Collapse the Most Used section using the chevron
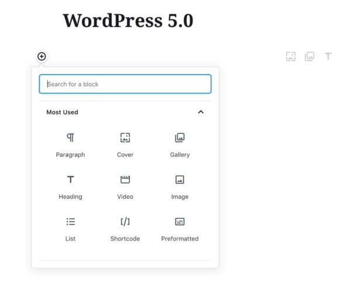Screen dimensions: 358x289 [x=201, y=112]
